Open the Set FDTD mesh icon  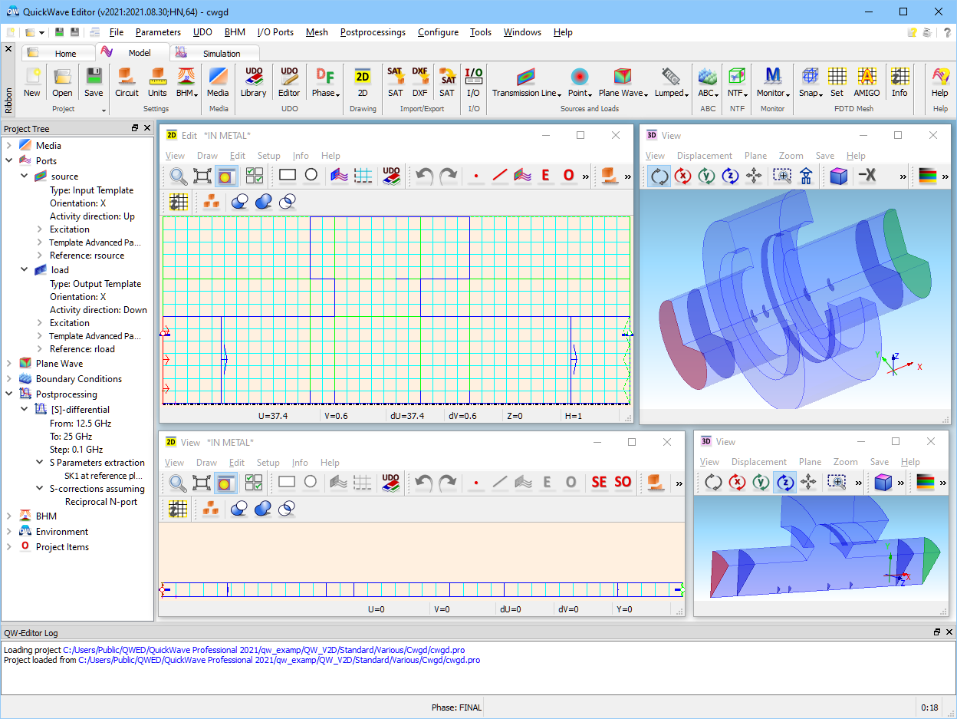tap(837, 82)
